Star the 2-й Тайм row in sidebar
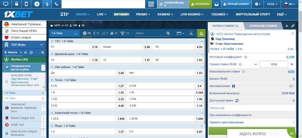Image resolution: width=302 pixels, height=138 pixels. tap(43, 98)
